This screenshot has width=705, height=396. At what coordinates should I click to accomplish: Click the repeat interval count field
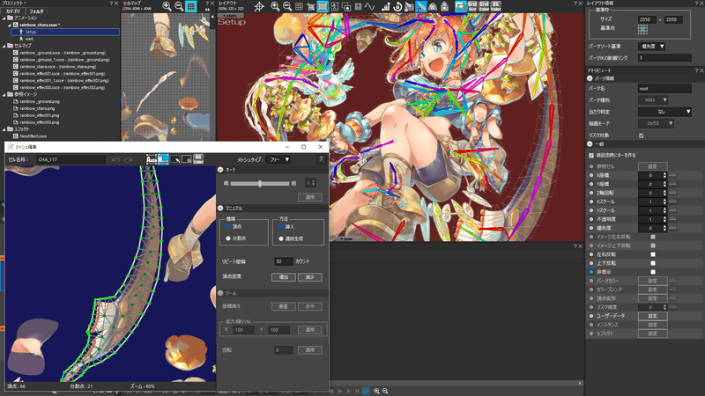coord(283,261)
